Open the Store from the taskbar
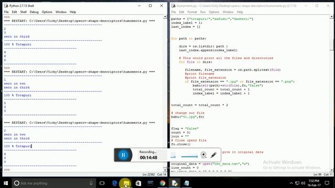This screenshot has width=335, height=188. pyautogui.click(x=138, y=183)
